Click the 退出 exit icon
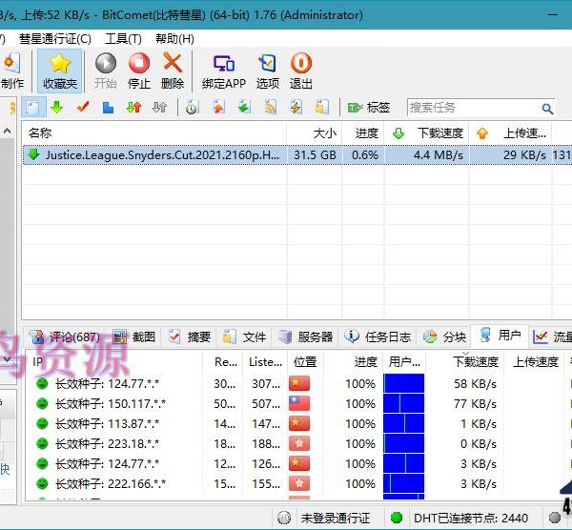The image size is (572, 530). tap(301, 65)
